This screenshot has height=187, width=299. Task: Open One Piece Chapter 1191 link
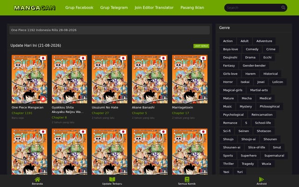pos(22,113)
